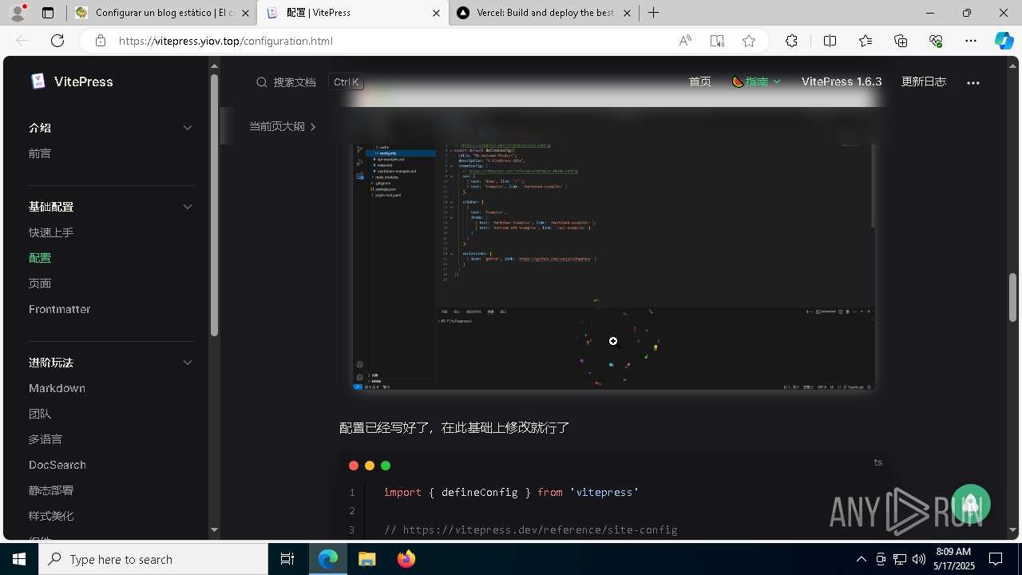Image resolution: width=1022 pixels, height=575 pixels.
Task: Open the browser profile avatar
Action: click(18, 13)
